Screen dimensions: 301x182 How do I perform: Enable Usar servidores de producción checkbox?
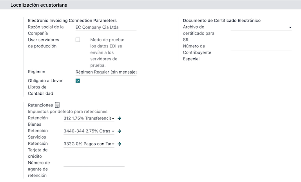tap(78, 40)
